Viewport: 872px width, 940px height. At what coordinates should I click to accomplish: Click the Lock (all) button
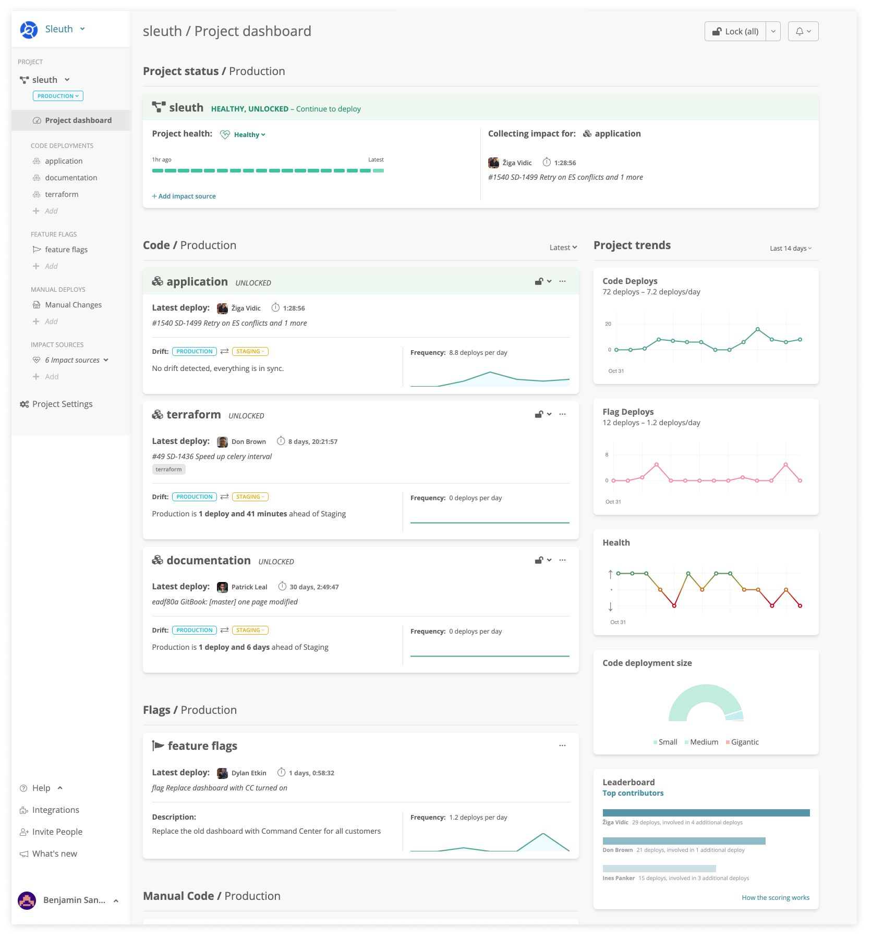(735, 31)
